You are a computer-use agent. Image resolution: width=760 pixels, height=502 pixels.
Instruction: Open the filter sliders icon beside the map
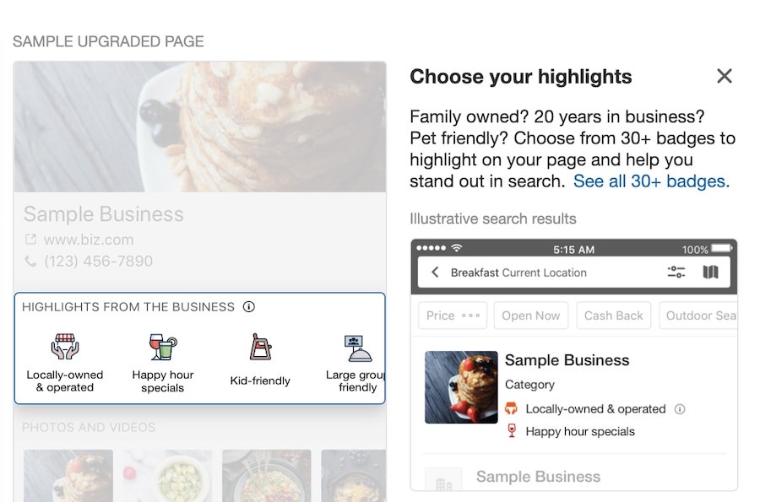coord(676,272)
